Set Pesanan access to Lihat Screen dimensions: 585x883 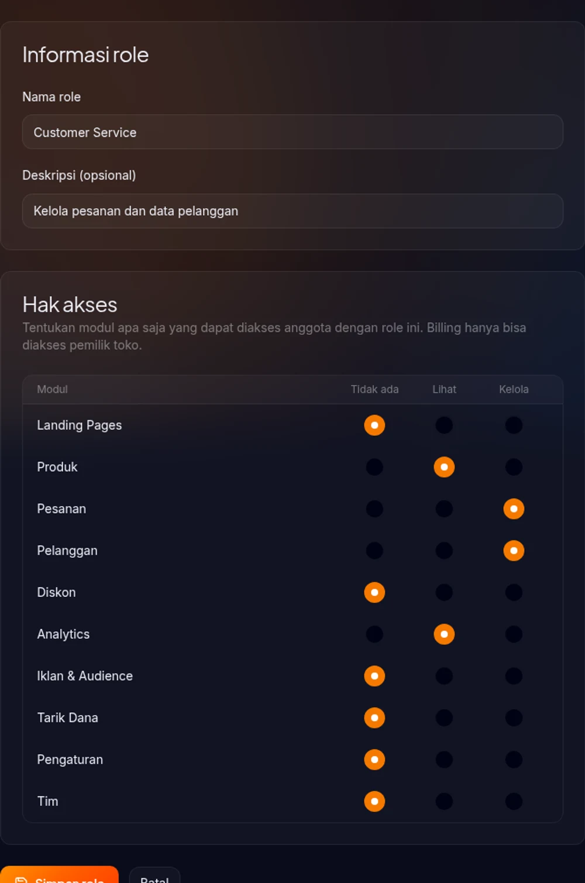tap(444, 509)
